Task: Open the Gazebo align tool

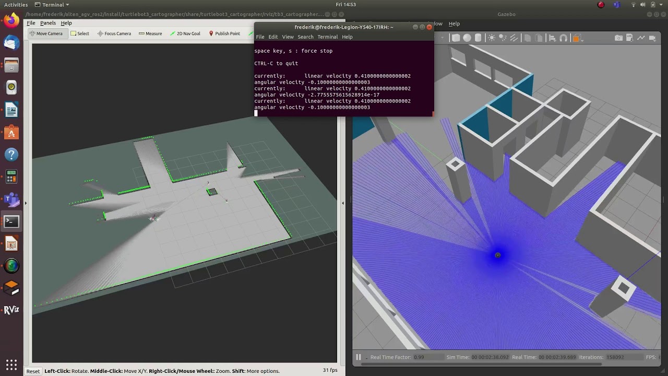Action: (x=552, y=38)
